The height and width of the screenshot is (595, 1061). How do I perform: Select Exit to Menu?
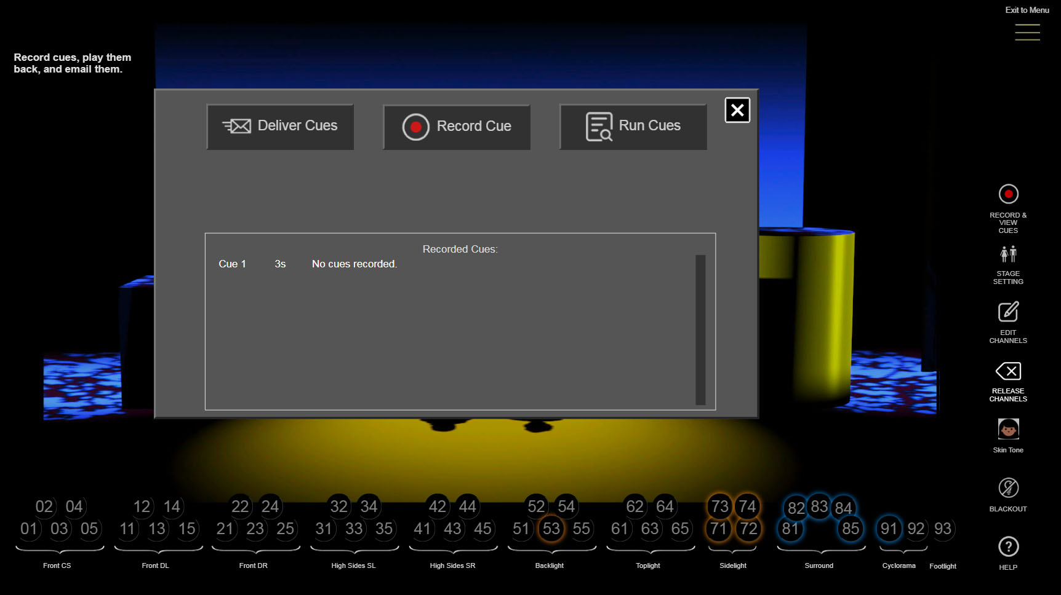[1027, 10]
